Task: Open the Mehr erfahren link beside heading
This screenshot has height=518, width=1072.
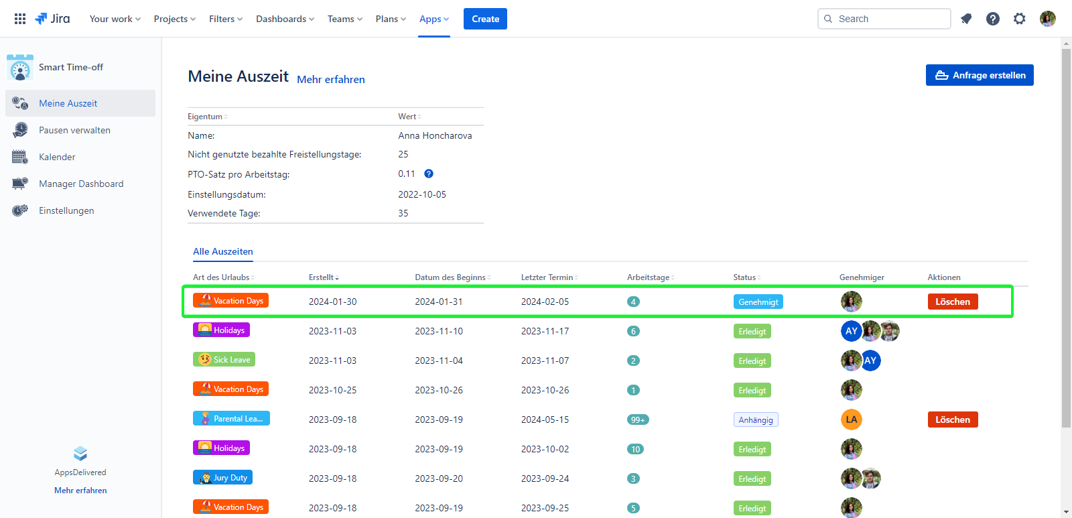Action: click(x=331, y=79)
